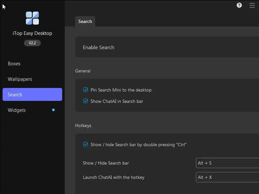Open the help question mark icon
259x194 pixels.
point(239,5)
